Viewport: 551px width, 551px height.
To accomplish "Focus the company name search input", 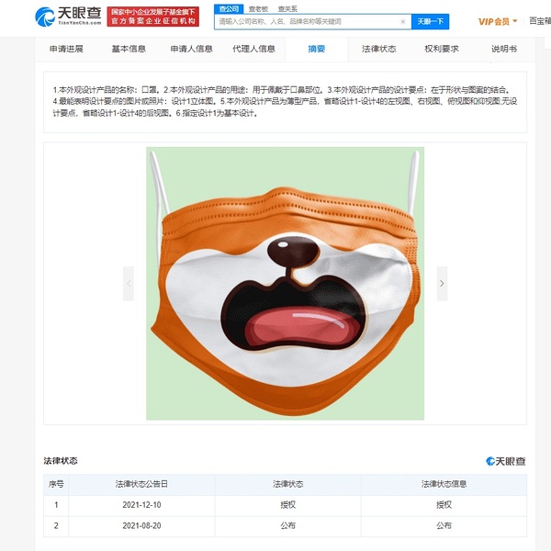I will (x=309, y=21).
